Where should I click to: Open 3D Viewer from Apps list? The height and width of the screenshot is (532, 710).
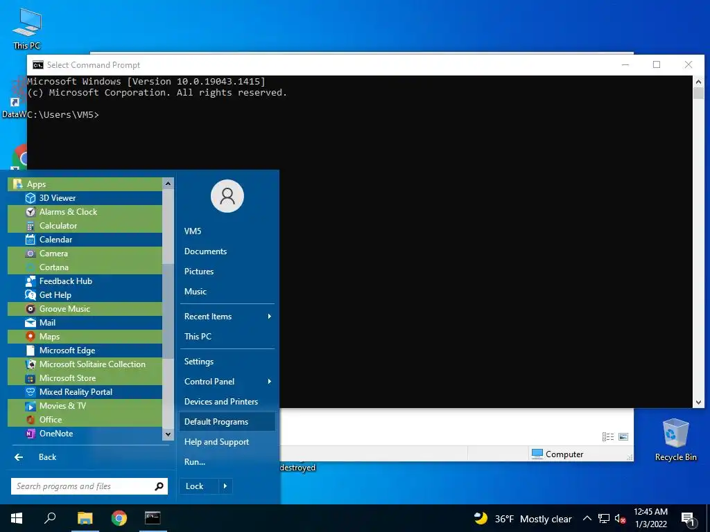pos(85,197)
